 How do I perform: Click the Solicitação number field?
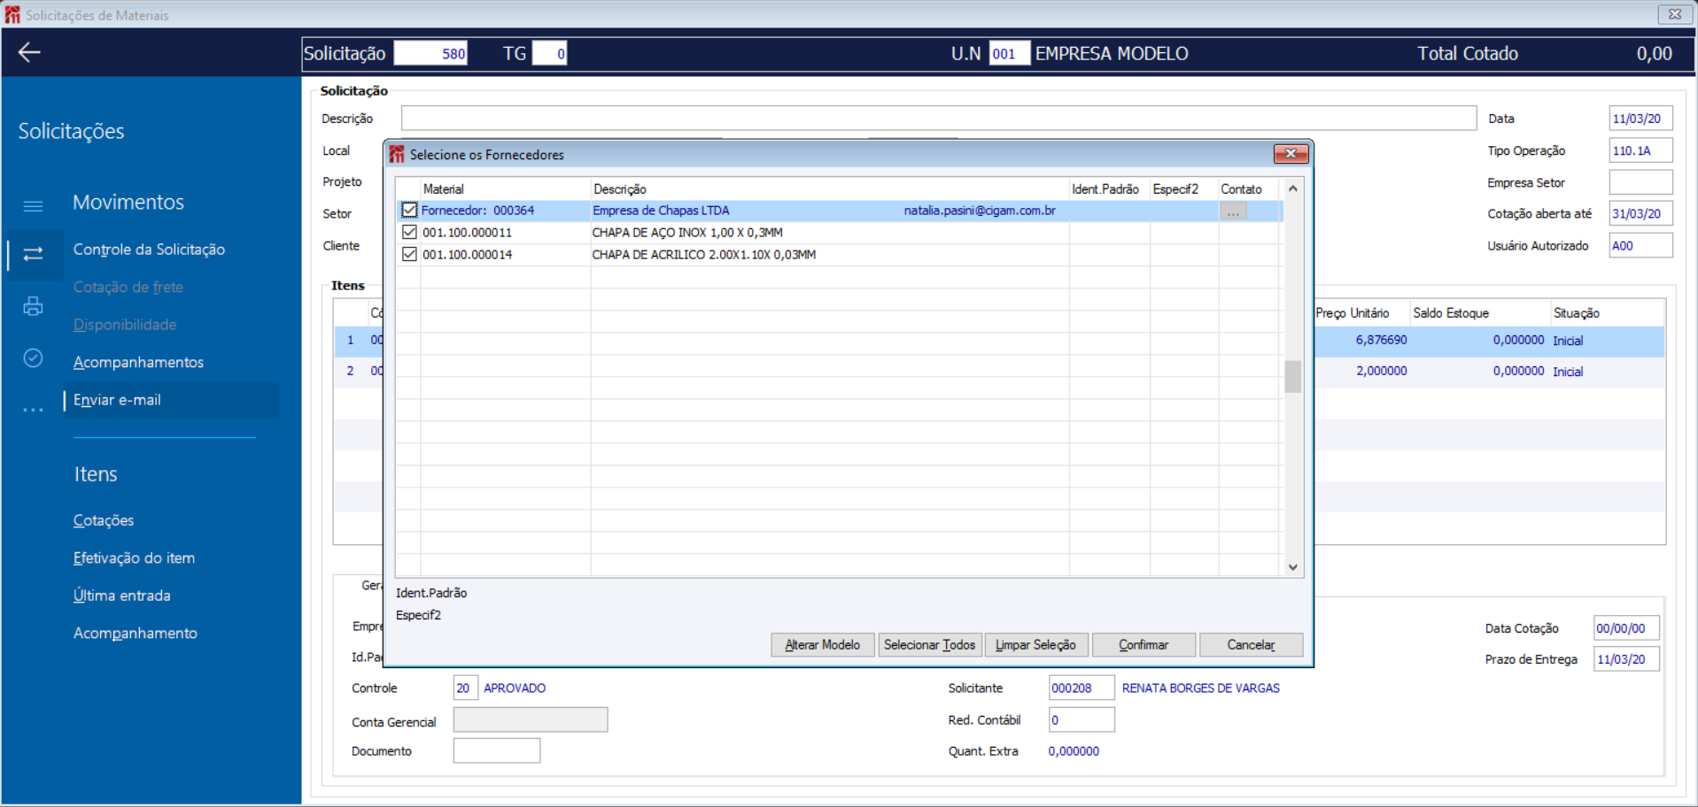[x=430, y=53]
